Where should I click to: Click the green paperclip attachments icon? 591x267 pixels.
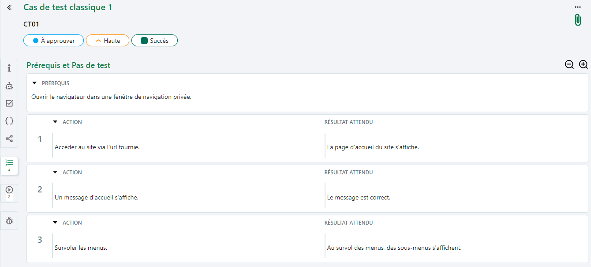pyautogui.click(x=578, y=20)
